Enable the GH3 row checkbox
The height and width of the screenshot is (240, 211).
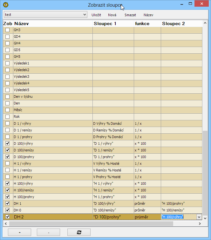point(8,30)
